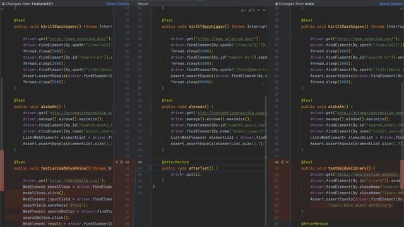Open the warnings count indicator in the Result pane

coord(244,10)
